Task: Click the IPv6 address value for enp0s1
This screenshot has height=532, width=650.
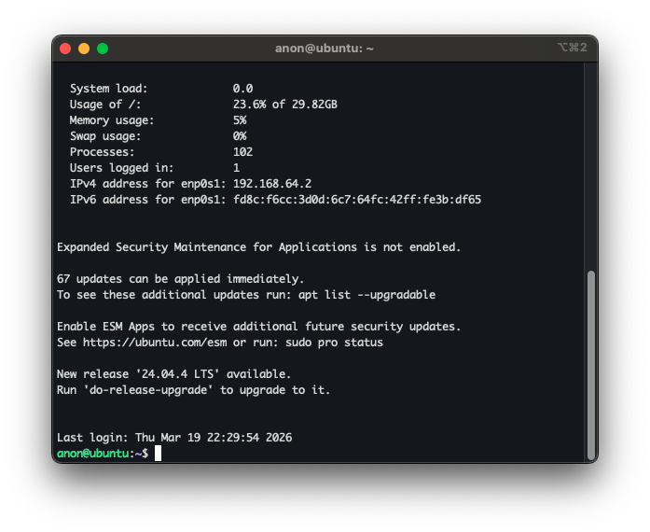Action: tap(356, 200)
